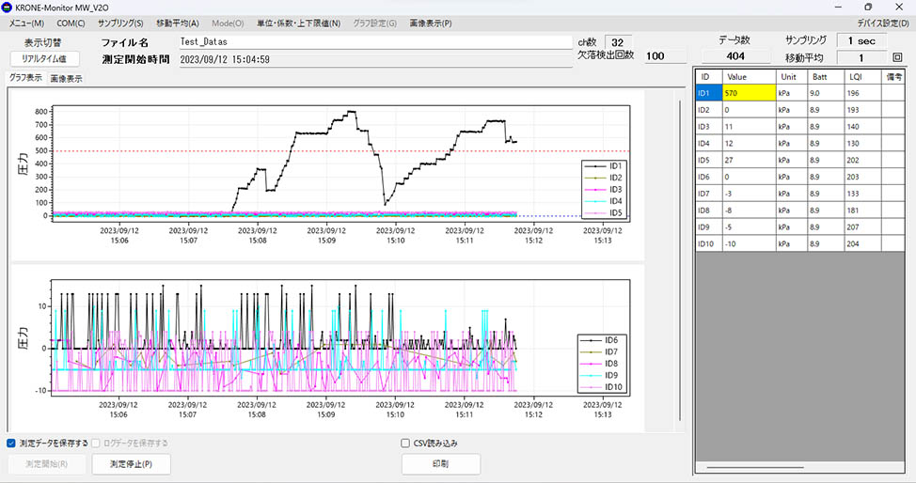The width and height of the screenshot is (916, 483).
Task: Switch to the グラフ表示 tab
Action: (25, 78)
